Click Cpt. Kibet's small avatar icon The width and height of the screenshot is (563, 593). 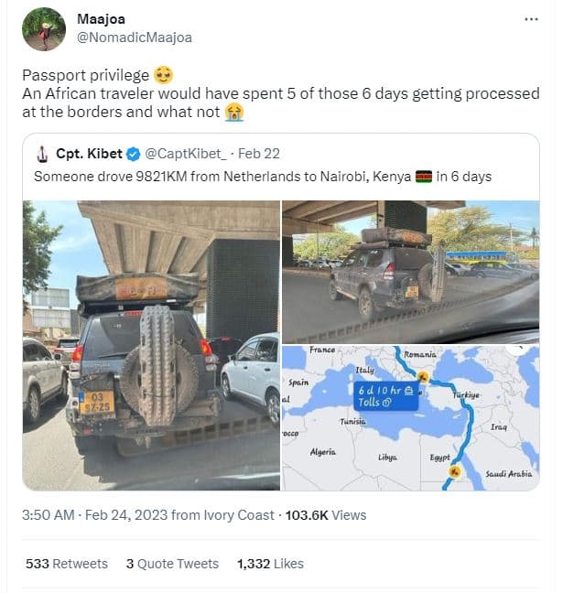tap(40, 152)
